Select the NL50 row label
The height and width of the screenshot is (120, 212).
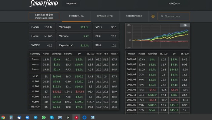35,76
